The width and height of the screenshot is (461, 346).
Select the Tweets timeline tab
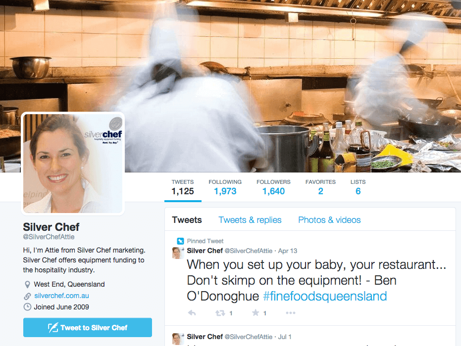187,220
